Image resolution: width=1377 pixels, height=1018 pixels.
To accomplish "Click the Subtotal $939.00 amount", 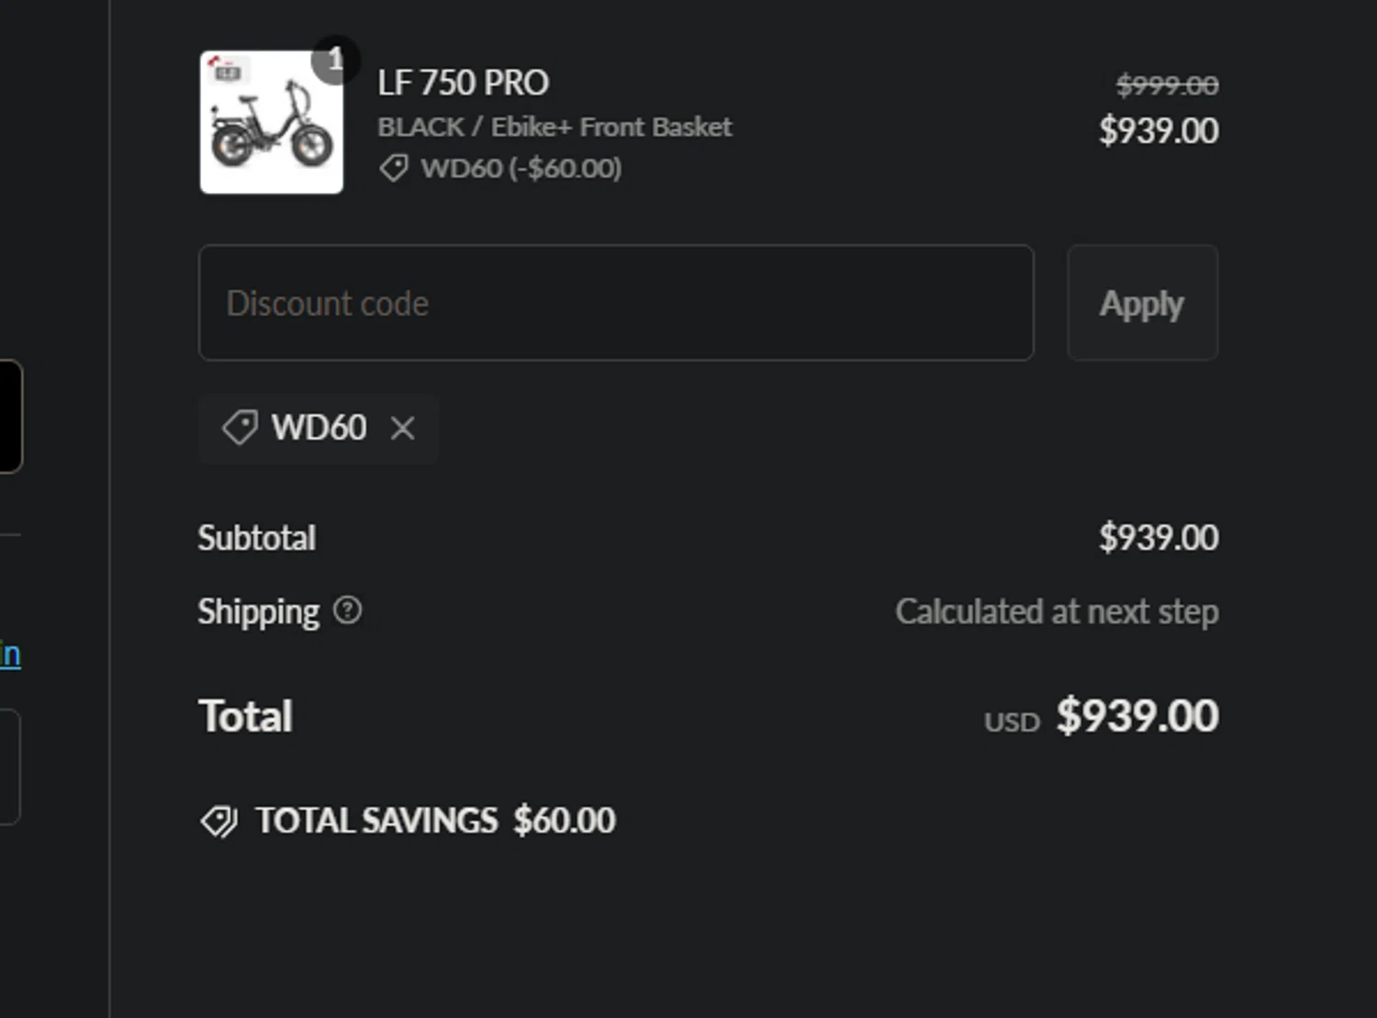I will point(1159,538).
